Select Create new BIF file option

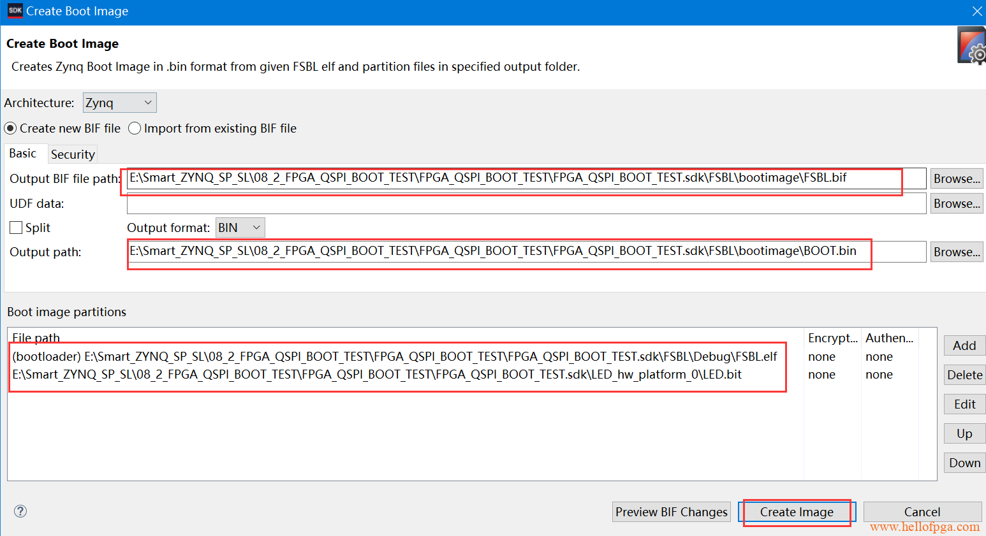(11, 128)
